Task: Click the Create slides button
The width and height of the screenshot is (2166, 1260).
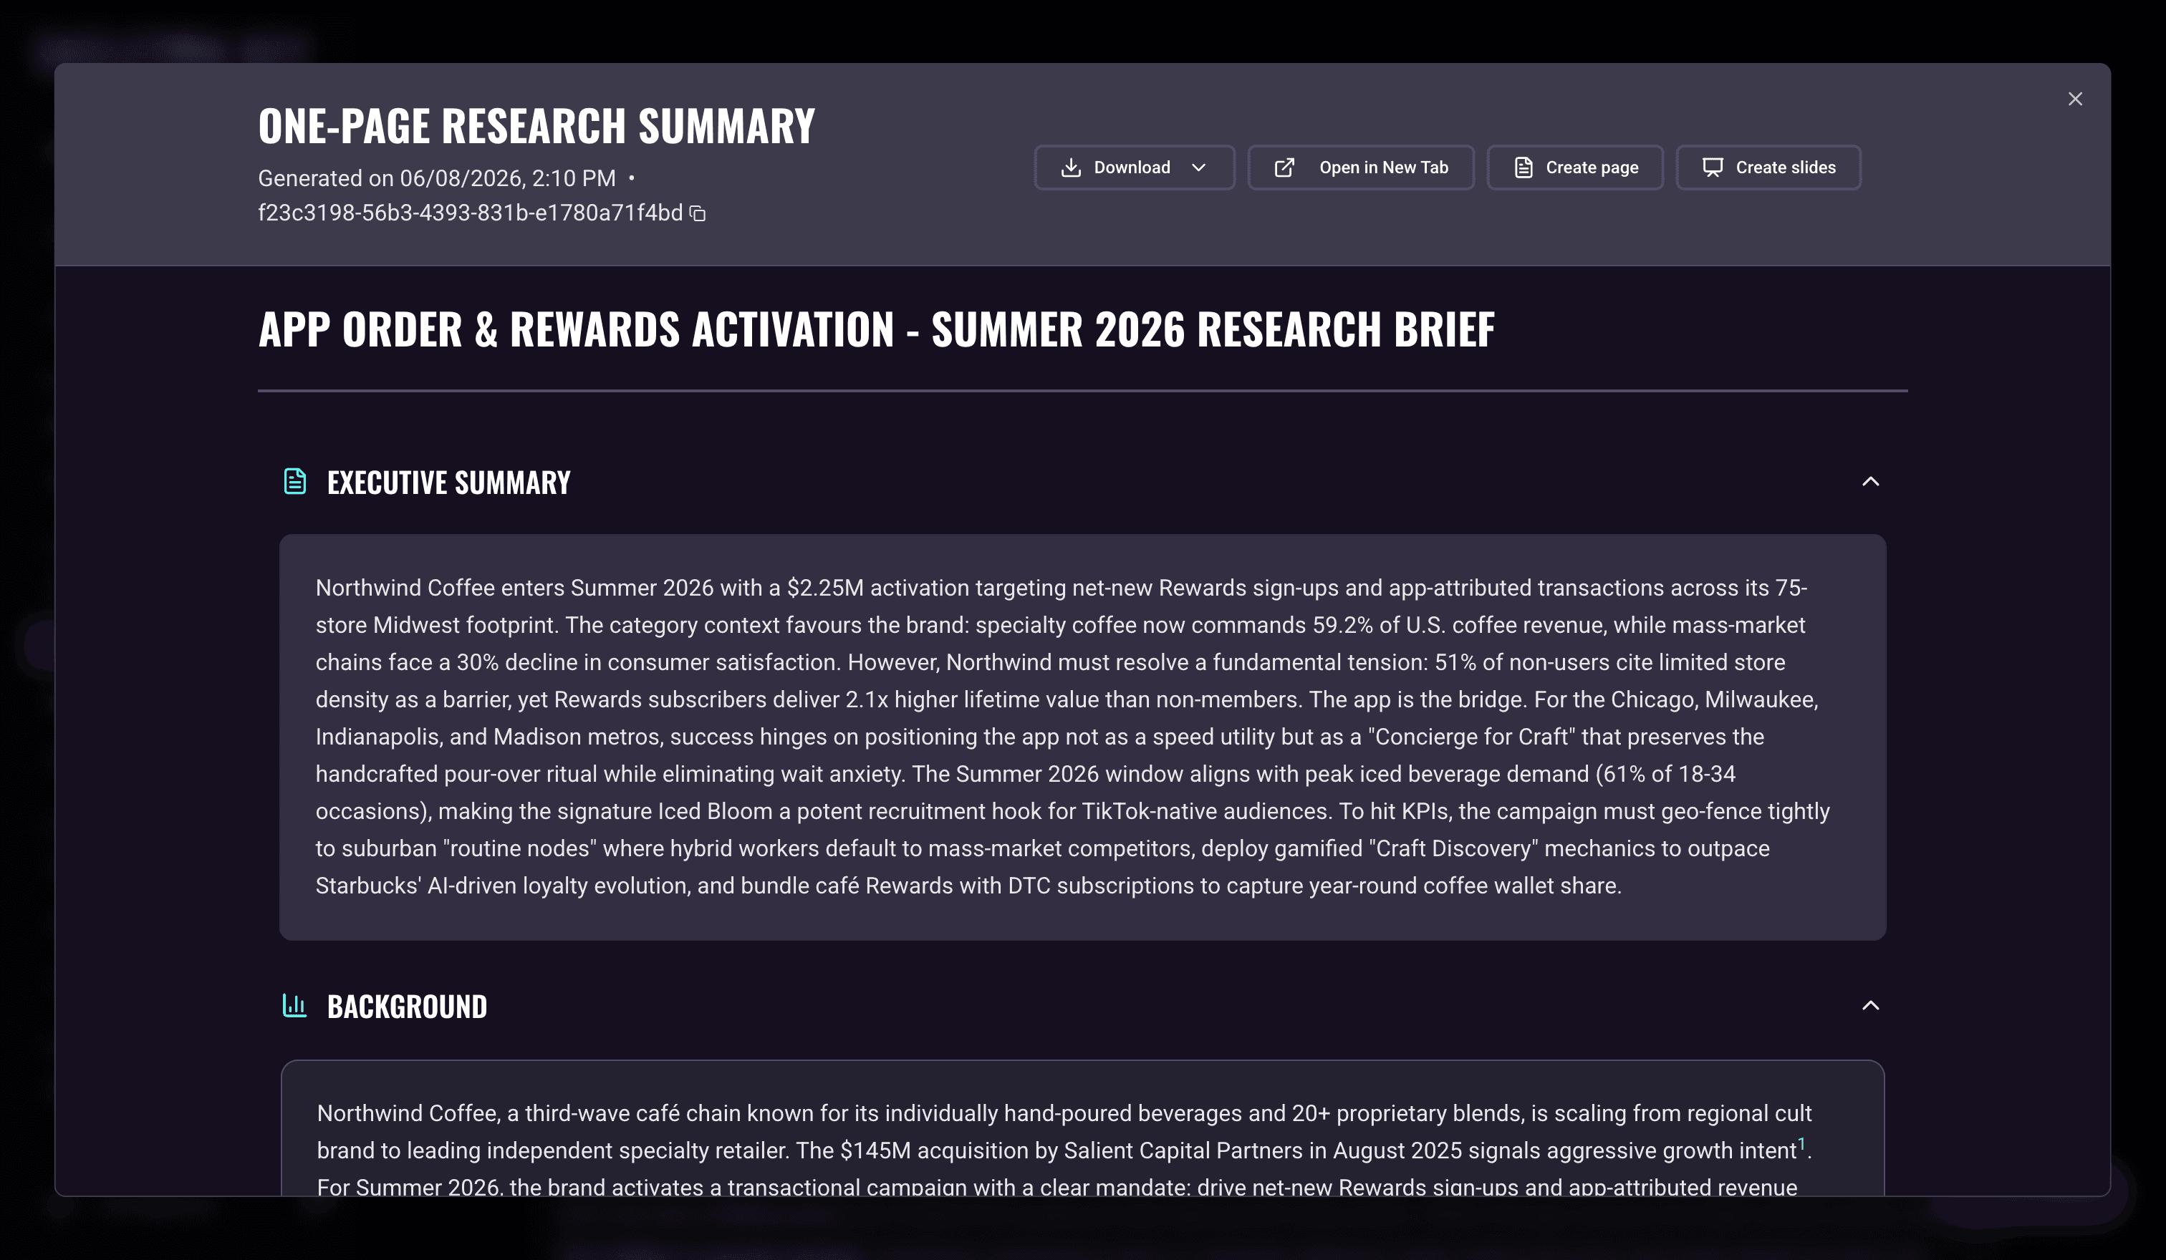Action: (1768, 168)
